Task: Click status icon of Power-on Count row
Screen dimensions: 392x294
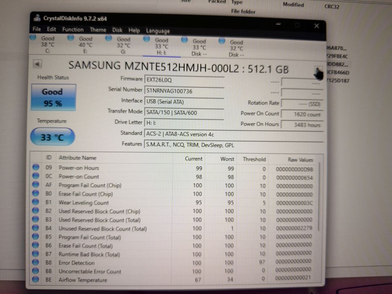Action: pyautogui.click(x=36, y=176)
